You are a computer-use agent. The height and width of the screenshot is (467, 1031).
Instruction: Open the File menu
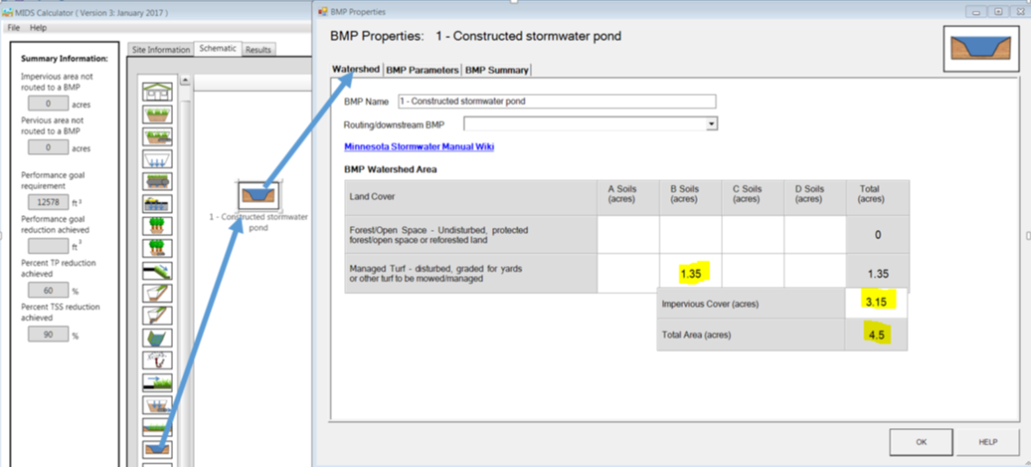coord(14,28)
